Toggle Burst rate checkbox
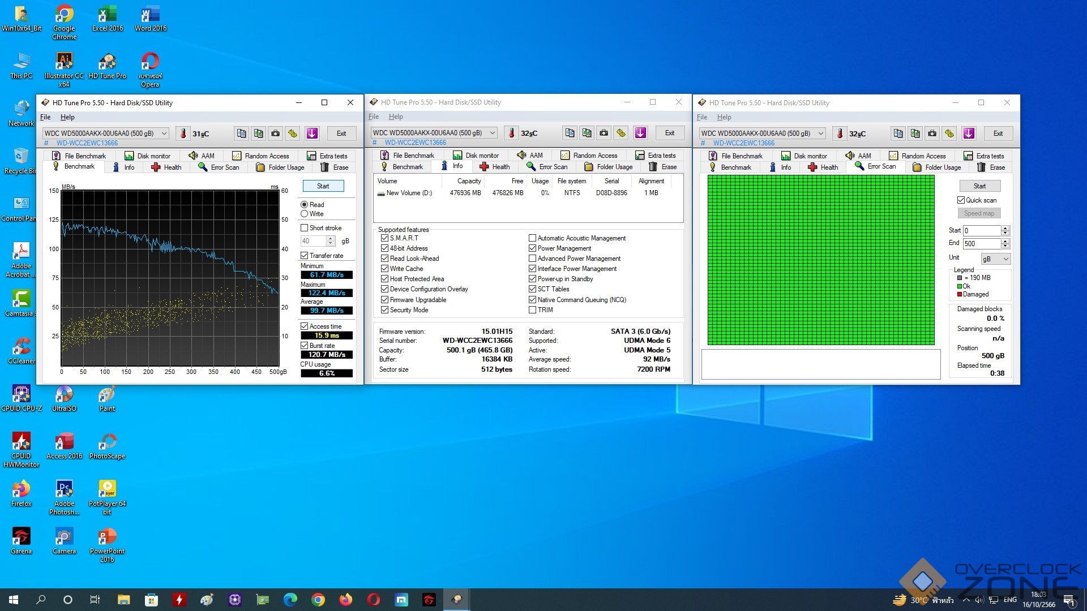The image size is (1087, 611). (x=305, y=346)
